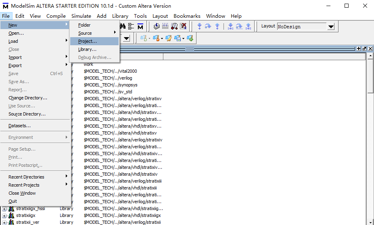This screenshot has width=374, height=225.
Task: Choose Folder from the New submenu
Action: pos(94,25)
